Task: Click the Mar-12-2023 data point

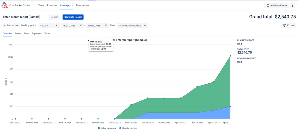Action: click(x=114, y=119)
